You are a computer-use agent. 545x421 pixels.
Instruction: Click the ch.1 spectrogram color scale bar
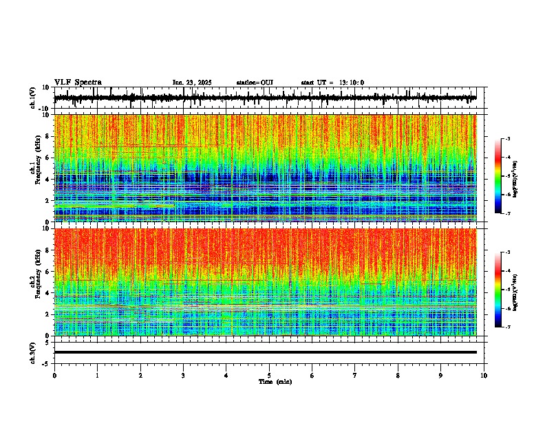point(498,176)
